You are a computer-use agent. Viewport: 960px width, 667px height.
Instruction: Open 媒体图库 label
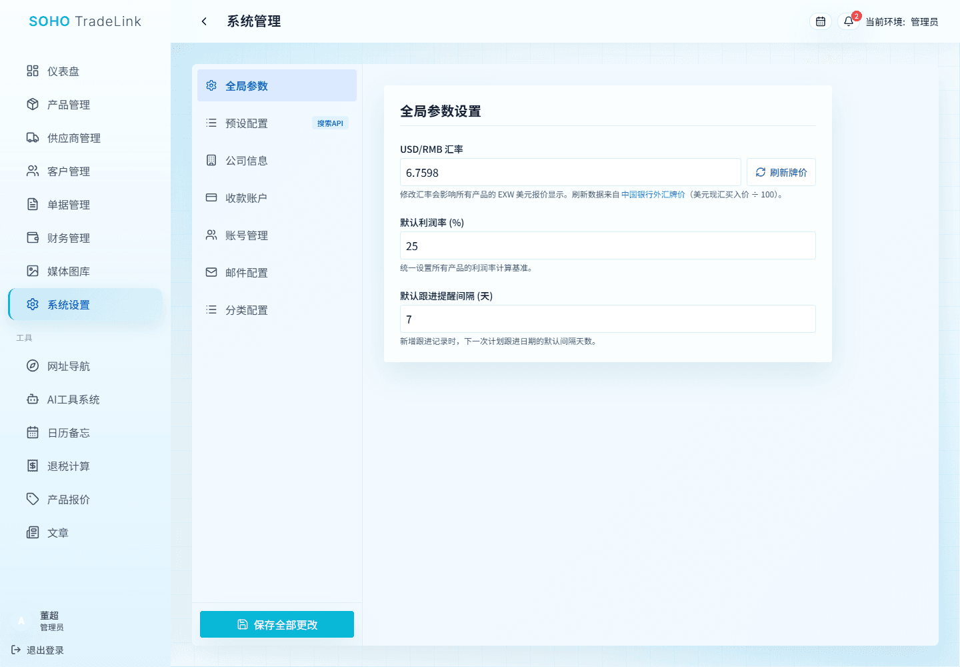click(x=69, y=271)
